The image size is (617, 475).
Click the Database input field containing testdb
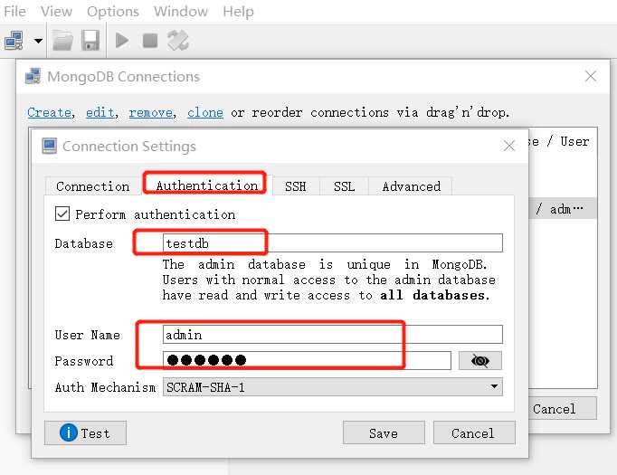pos(333,242)
